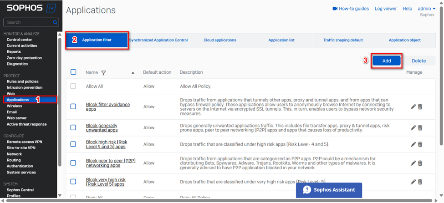Open the admin user dropdown
This screenshot has height=203, width=444.
[x=427, y=9]
